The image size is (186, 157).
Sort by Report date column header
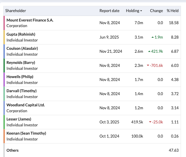109,11
